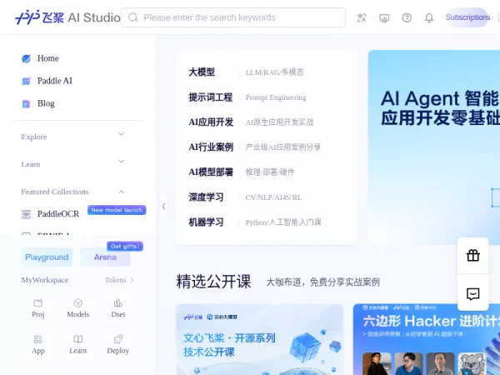Select the 机器学习 category
The height and width of the screenshot is (375, 500).
pos(206,222)
